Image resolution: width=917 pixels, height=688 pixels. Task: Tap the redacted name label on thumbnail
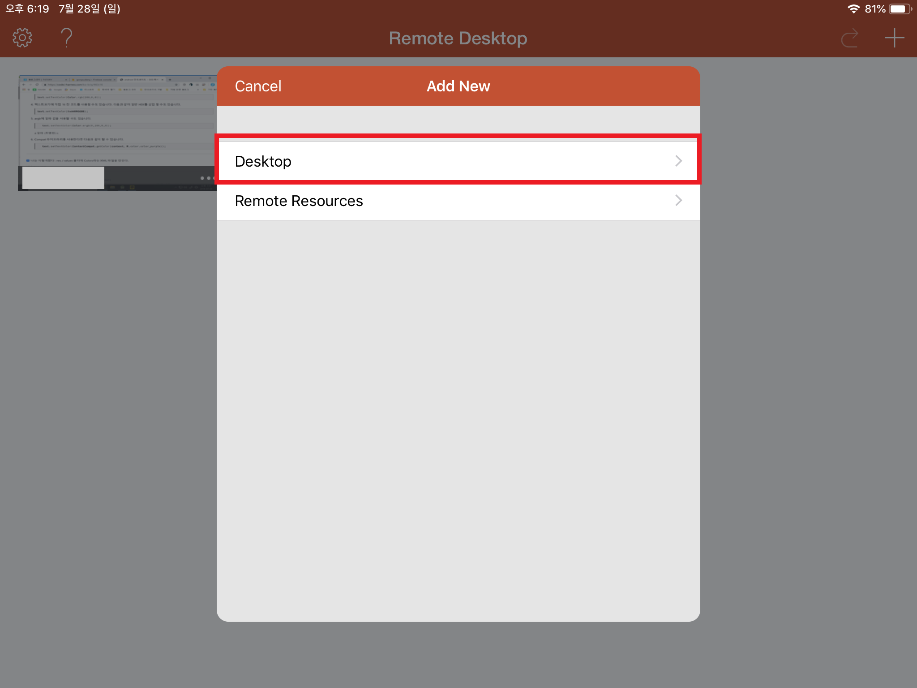click(x=63, y=177)
